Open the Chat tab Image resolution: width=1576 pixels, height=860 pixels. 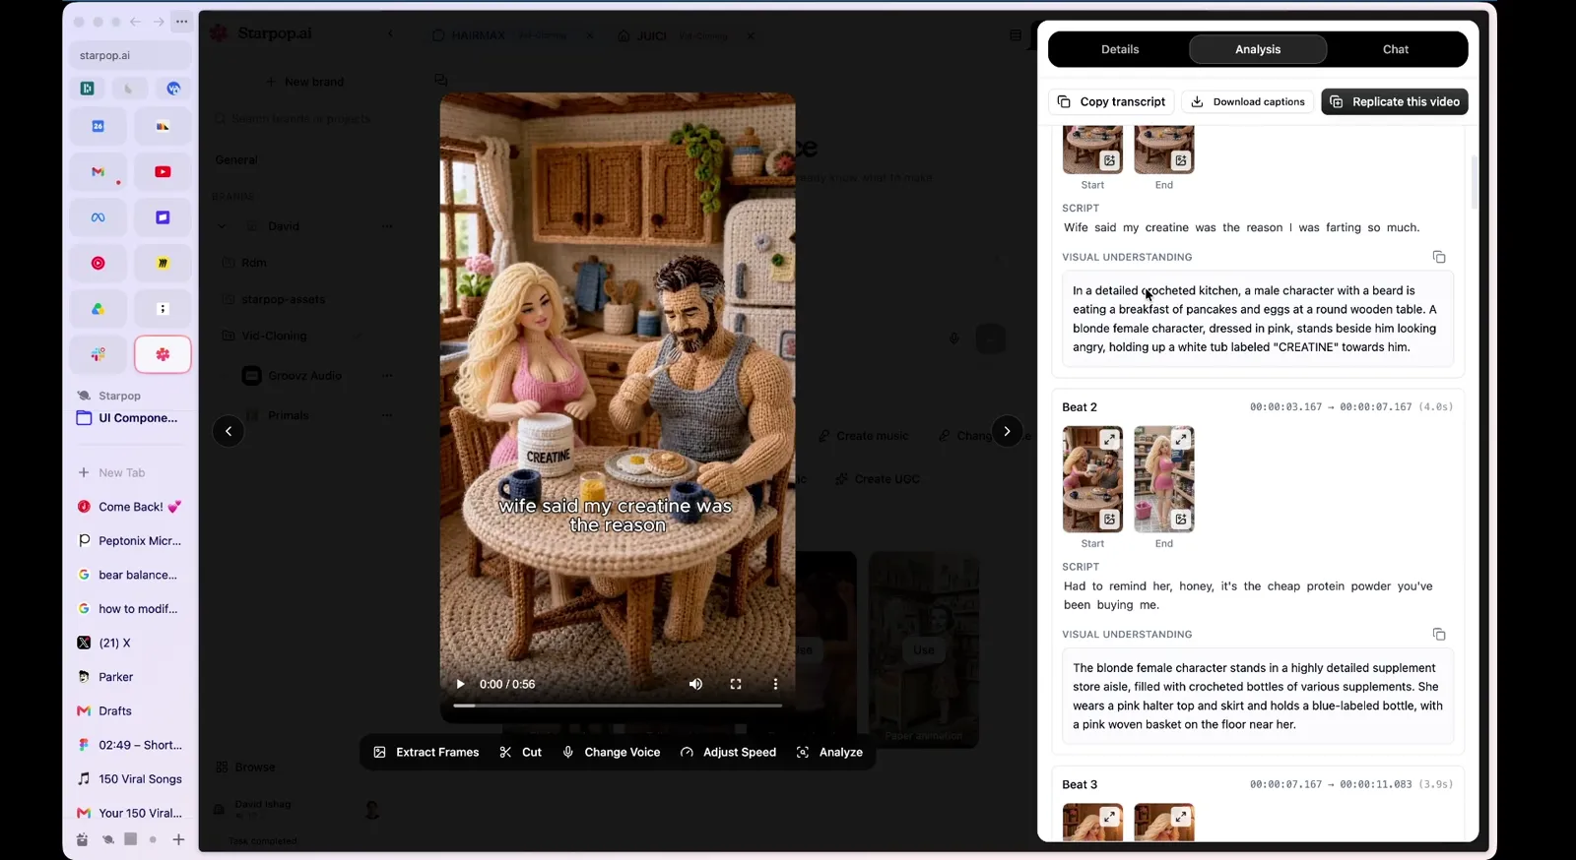(x=1396, y=49)
